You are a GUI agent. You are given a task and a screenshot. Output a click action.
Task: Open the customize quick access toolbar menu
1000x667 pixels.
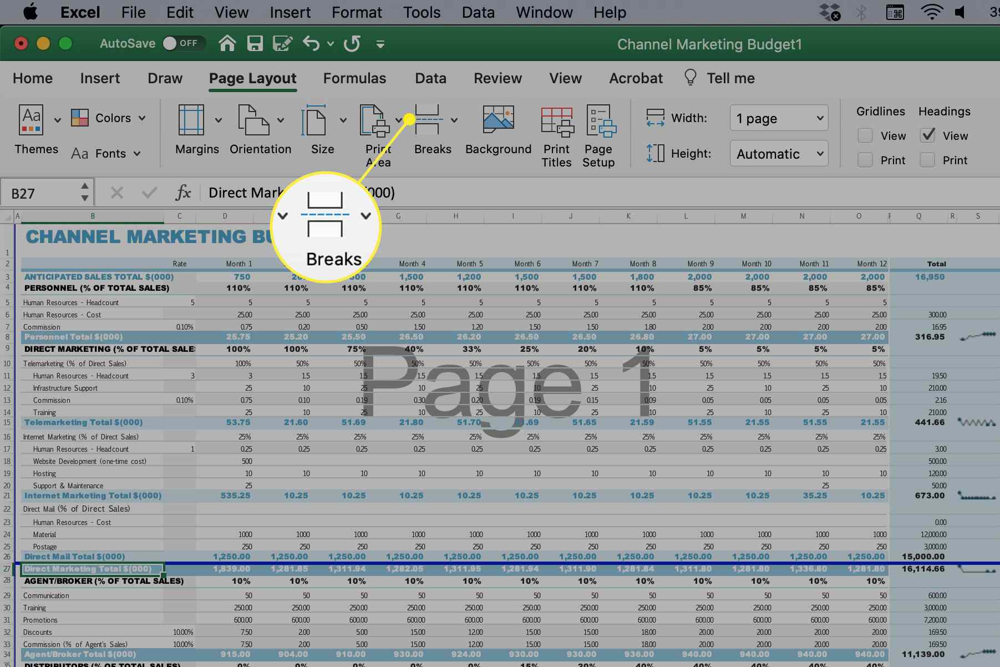[380, 44]
